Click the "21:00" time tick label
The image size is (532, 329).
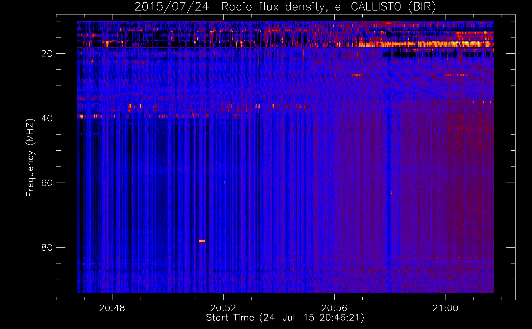[x=445, y=308]
